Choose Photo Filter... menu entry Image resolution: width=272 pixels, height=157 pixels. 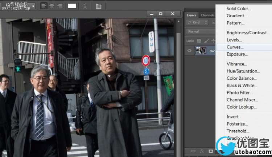(239, 93)
